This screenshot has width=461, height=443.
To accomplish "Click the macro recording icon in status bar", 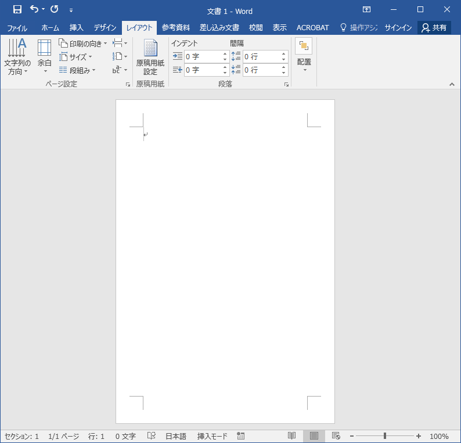I will coord(241,436).
